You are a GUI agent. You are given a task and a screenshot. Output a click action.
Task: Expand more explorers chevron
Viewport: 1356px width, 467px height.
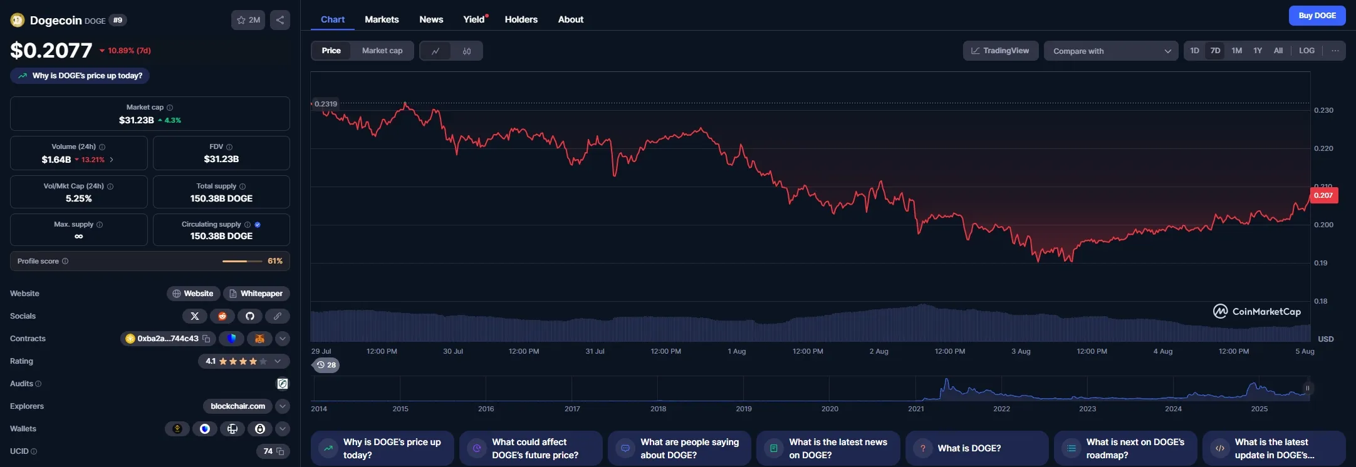click(x=283, y=406)
